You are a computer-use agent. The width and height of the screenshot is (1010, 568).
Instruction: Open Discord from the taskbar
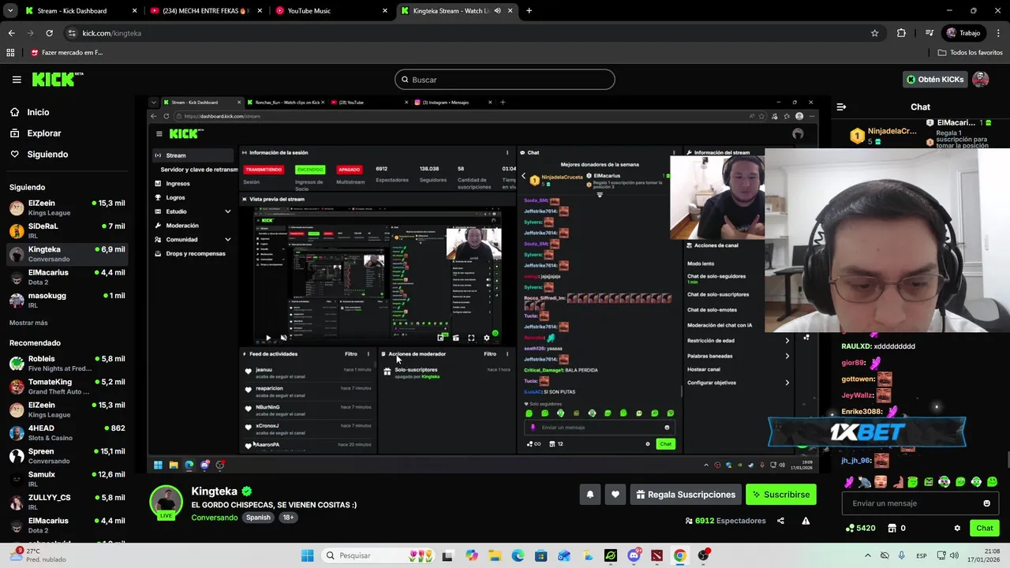(x=634, y=555)
